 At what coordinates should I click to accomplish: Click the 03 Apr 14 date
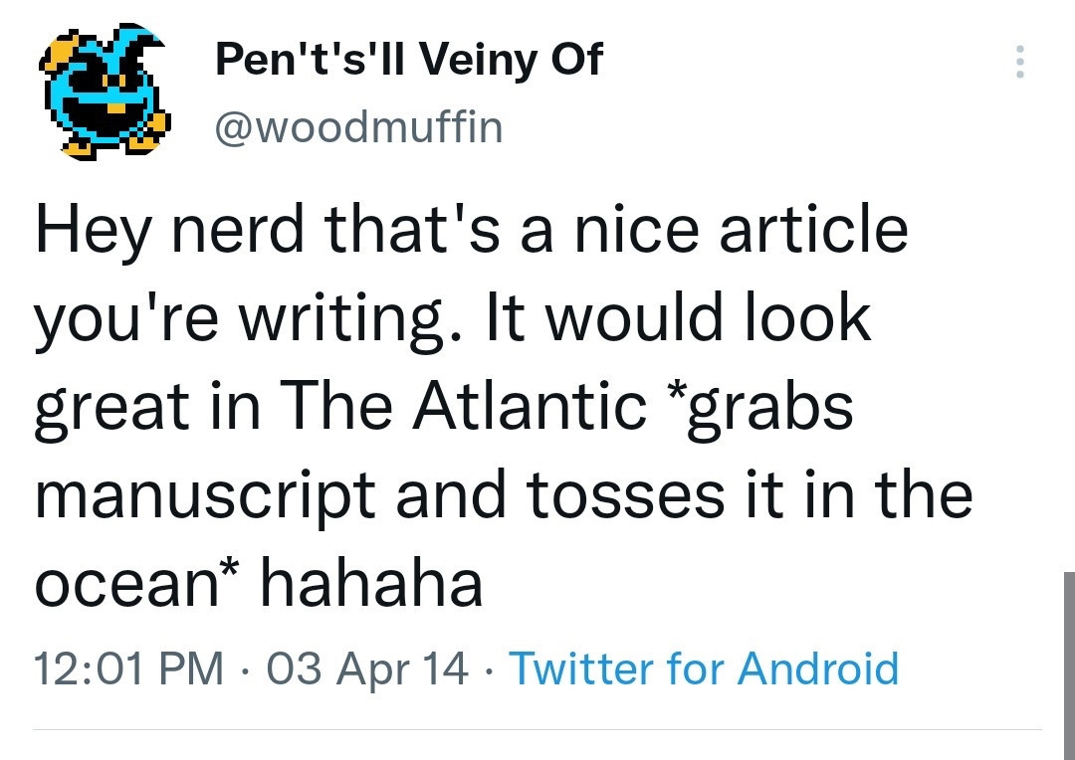click(365, 668)
